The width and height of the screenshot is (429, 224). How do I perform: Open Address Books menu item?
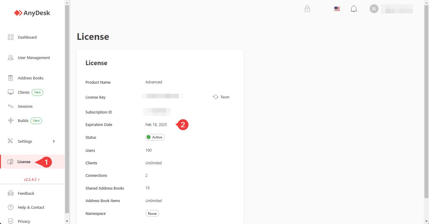[30, 78]
